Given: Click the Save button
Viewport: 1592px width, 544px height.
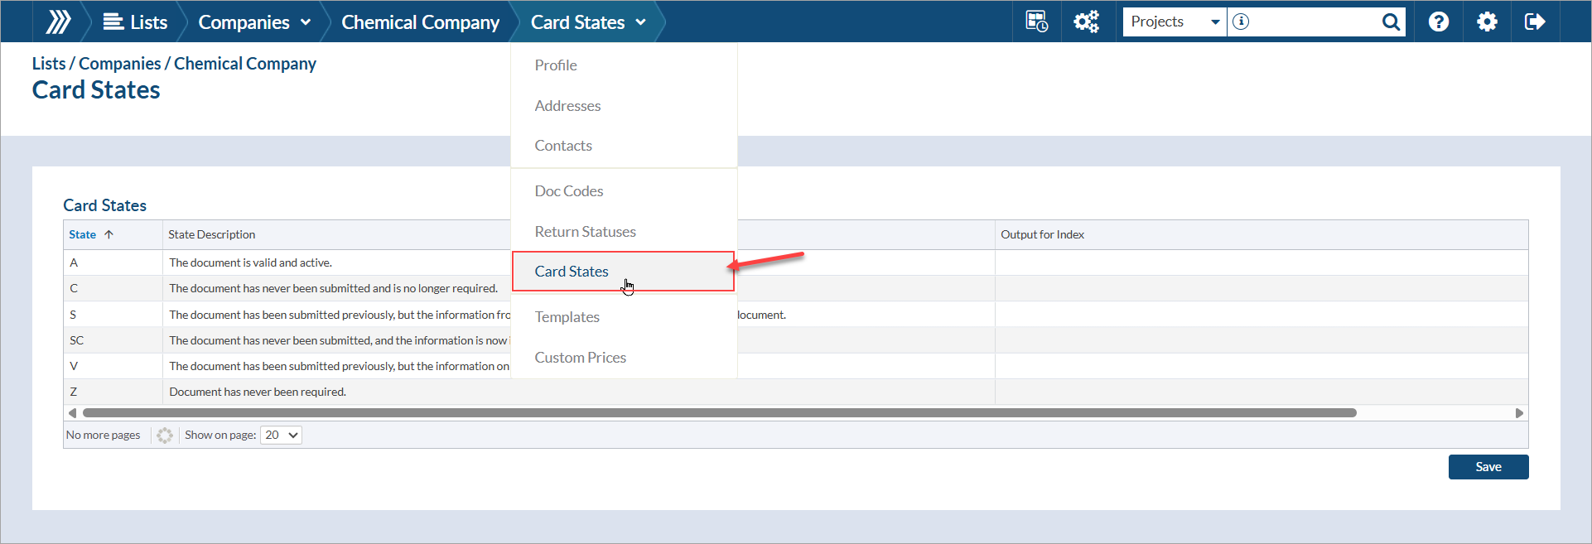Looking at the screenshot, I should coord(1488,467).
